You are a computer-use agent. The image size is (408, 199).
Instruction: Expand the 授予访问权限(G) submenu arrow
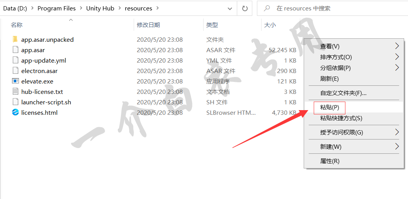click(397, 132)
